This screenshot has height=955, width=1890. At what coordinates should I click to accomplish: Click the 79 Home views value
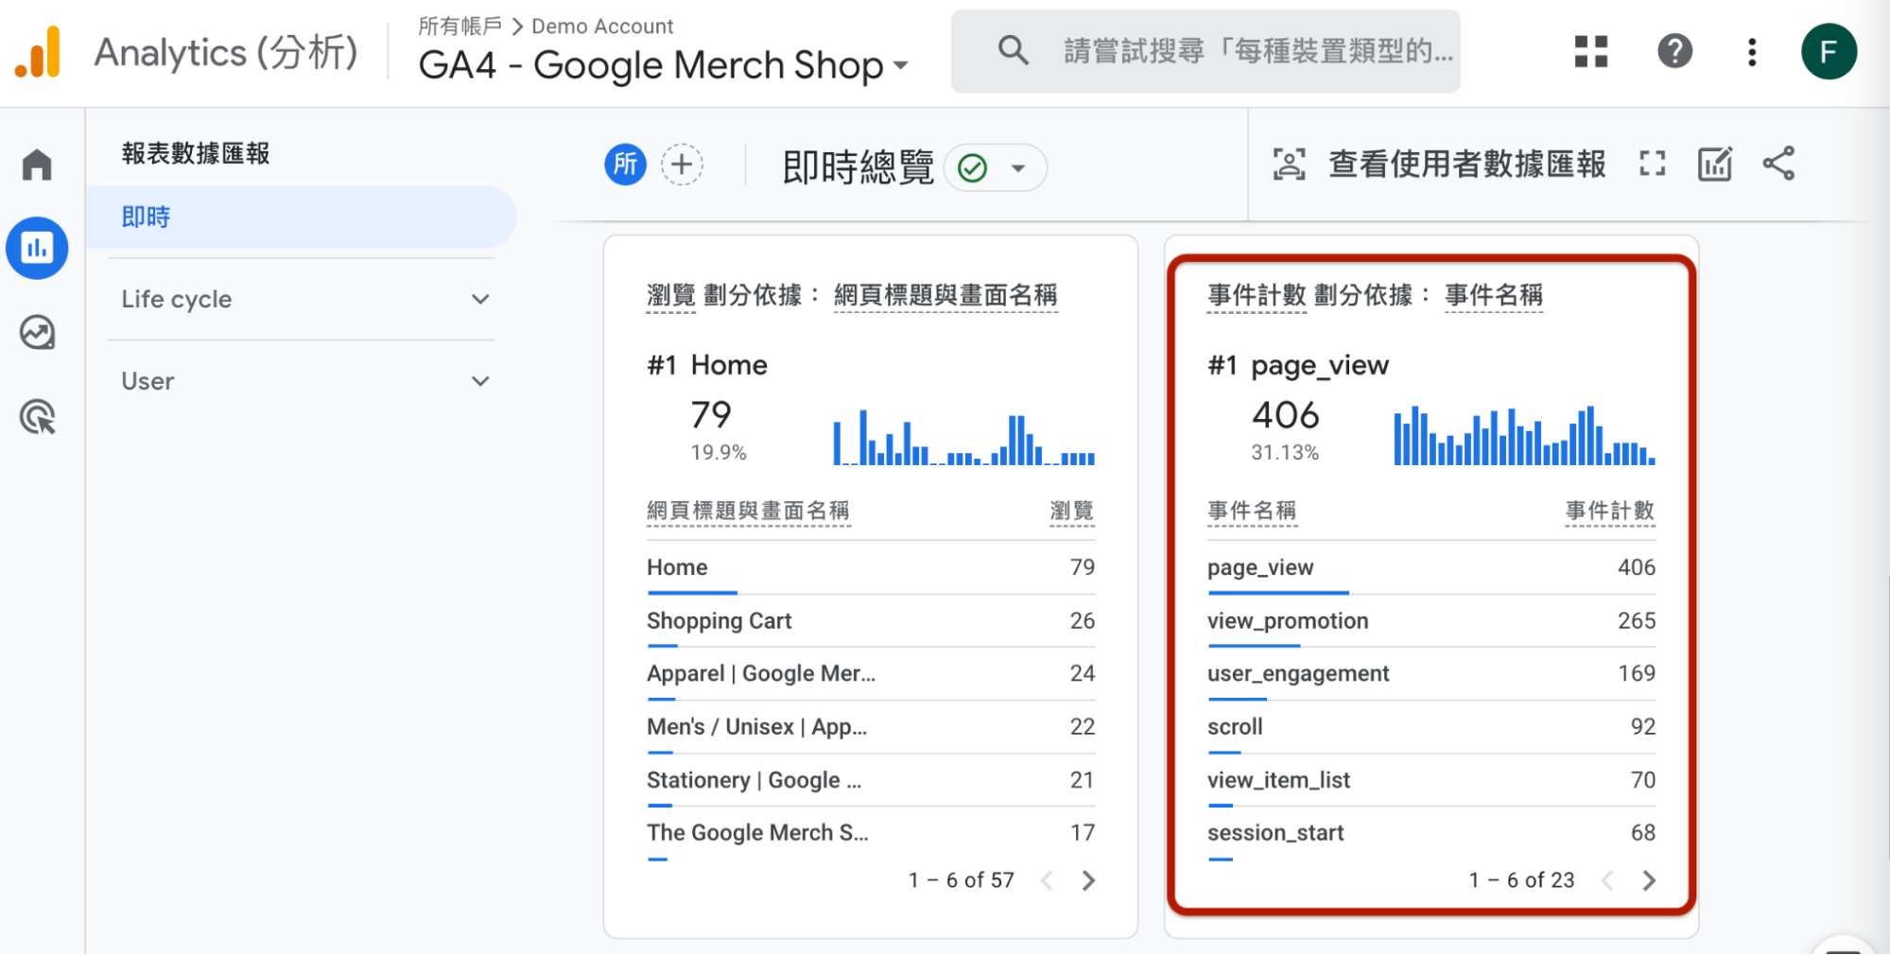tap(711, 415)
